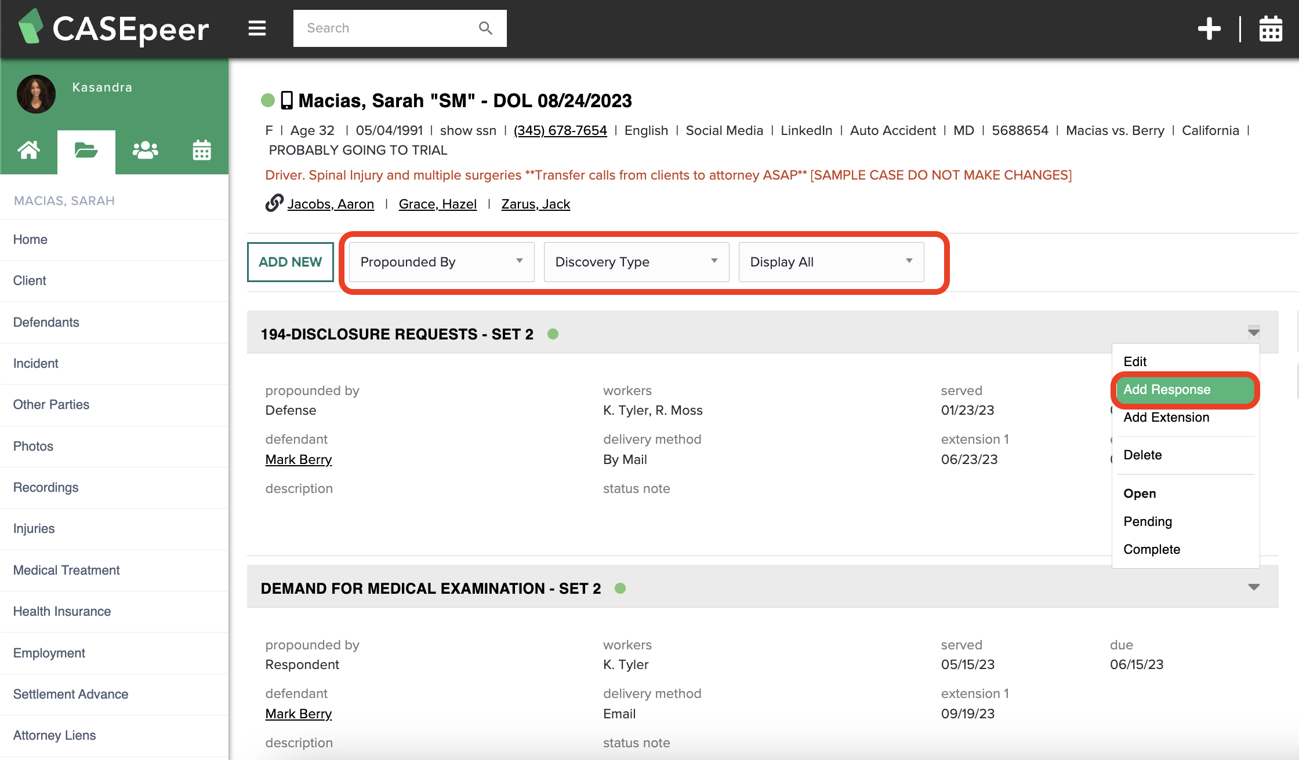Click the plus add icon in header

(1209, 28)
